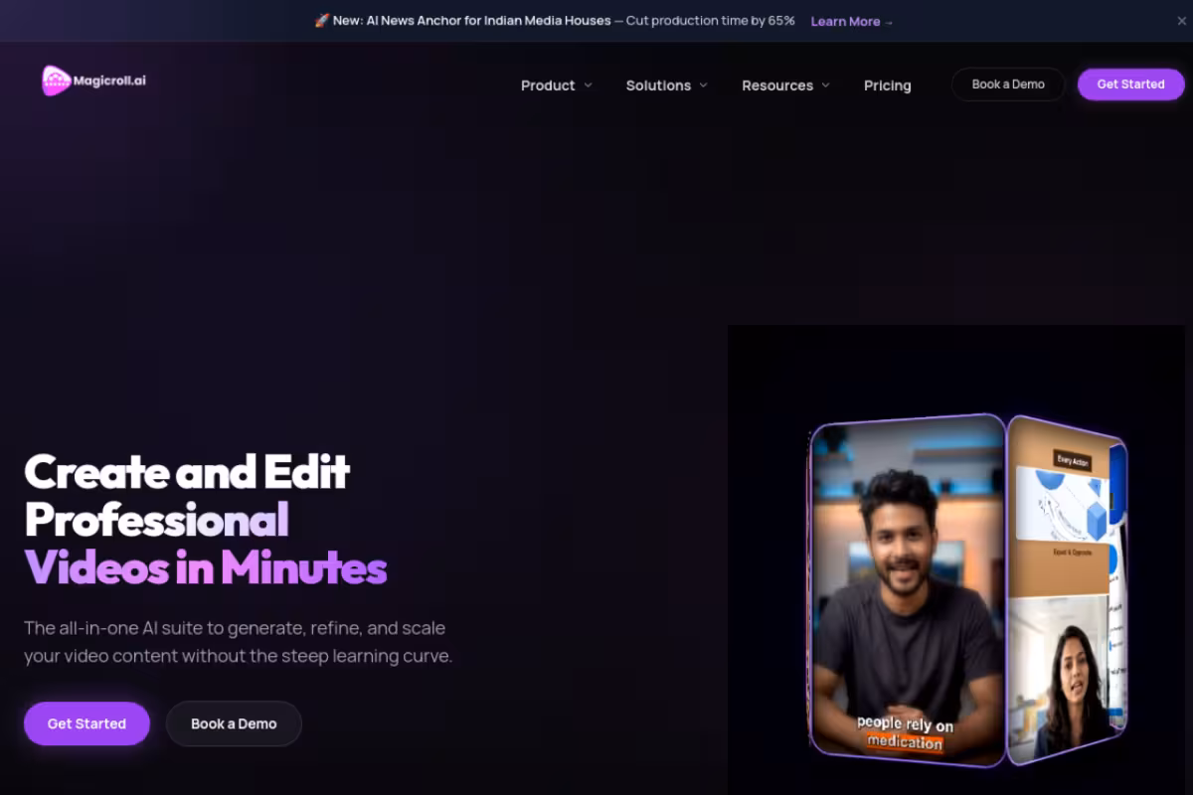
Task: Go to the Pricing page
Action: coord(887,85)
